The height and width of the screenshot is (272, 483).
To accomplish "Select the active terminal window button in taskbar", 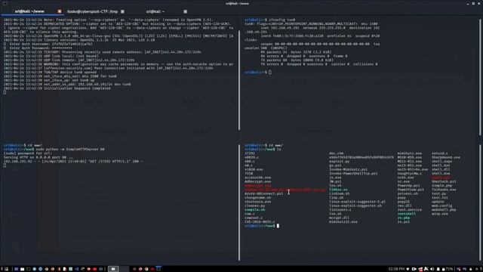I will pyautogui.click(x=113, y=269).
